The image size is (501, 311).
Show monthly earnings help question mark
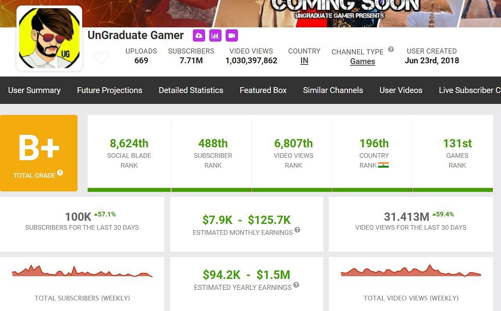(297, 230)
